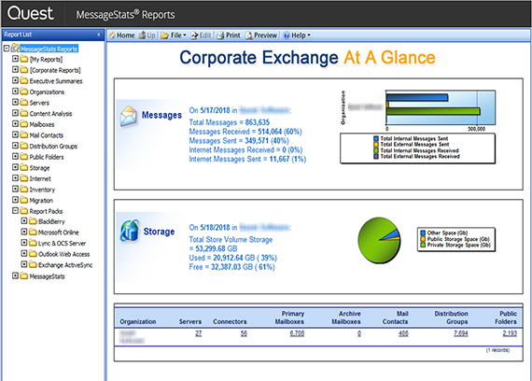Expand the Executive Summaries folder

(15, 81)
